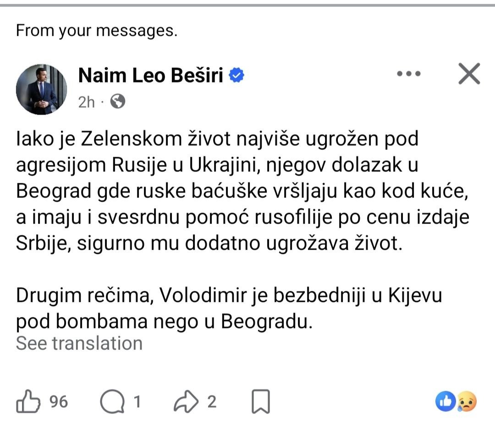Click the first paragraph about Zelenskom
The image size is (495, 425).
coord(242,191)
